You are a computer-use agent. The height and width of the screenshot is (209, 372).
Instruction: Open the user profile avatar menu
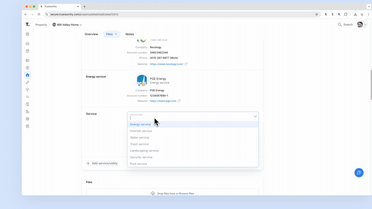[362, 25]
